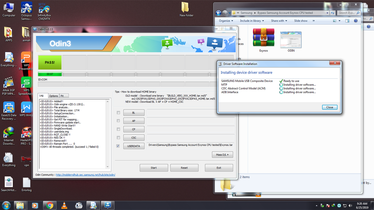Launch the InfinityBox CM2MTK shortcut

tap(44, 11)
